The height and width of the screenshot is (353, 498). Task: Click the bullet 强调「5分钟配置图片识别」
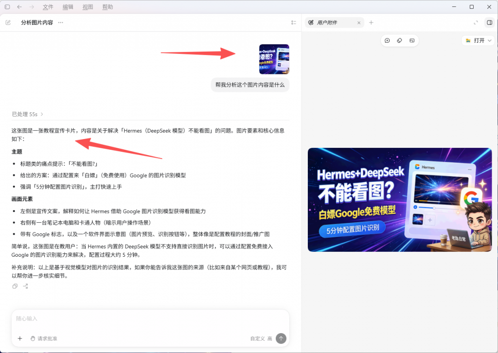click(x=71, y=187)
